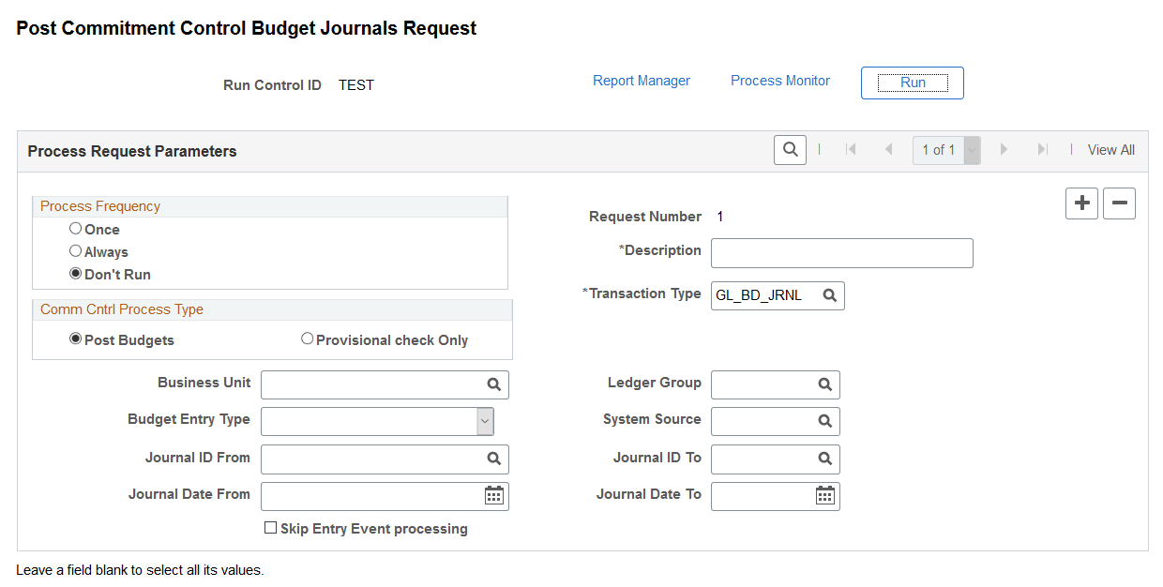Click inside the Description field
The height and width of the screenshot is (587, 1163).
click(x=841, y=252)
